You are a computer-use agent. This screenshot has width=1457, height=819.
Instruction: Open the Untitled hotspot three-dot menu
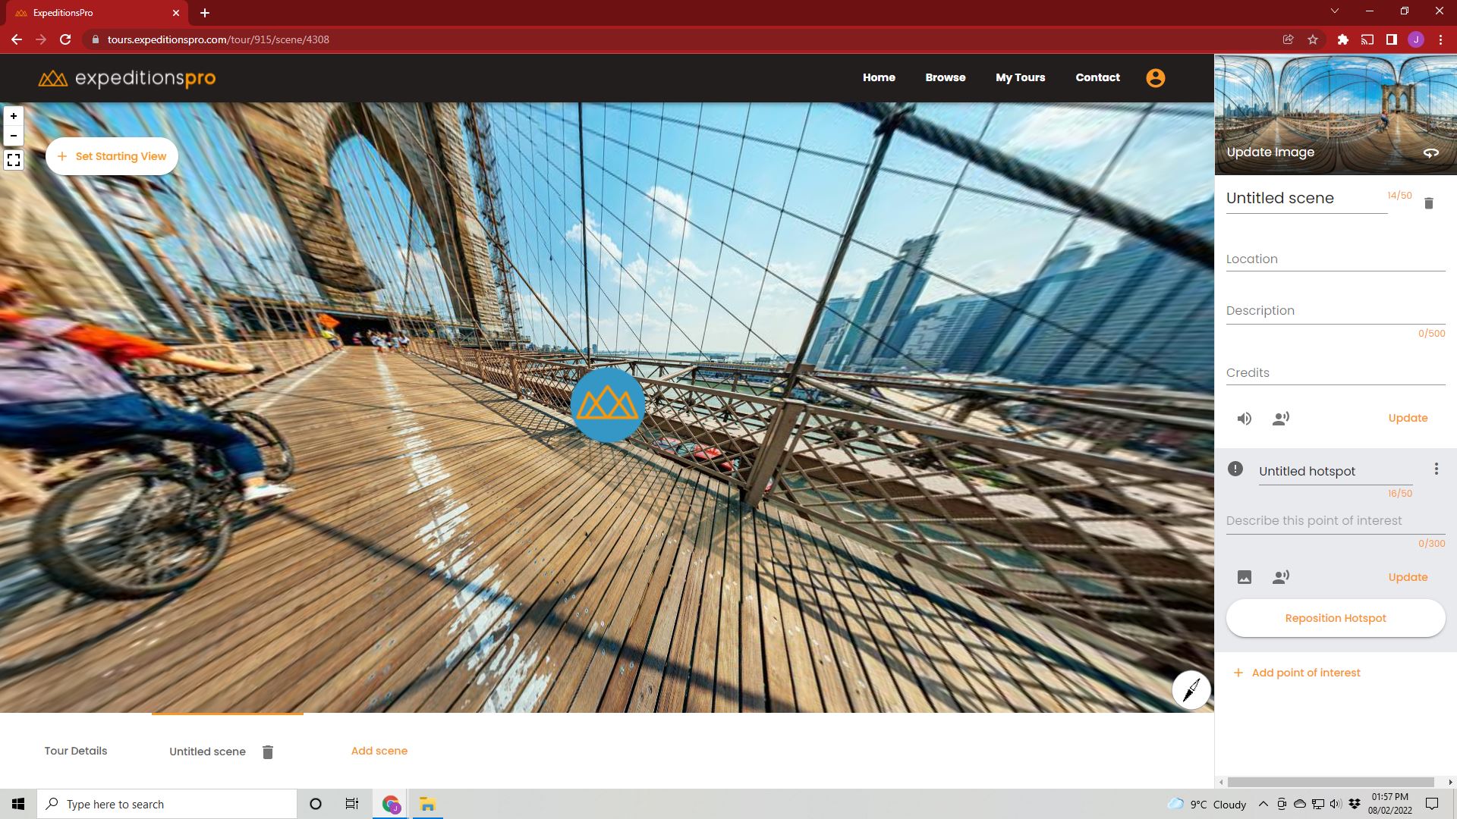coord(1436,469)
